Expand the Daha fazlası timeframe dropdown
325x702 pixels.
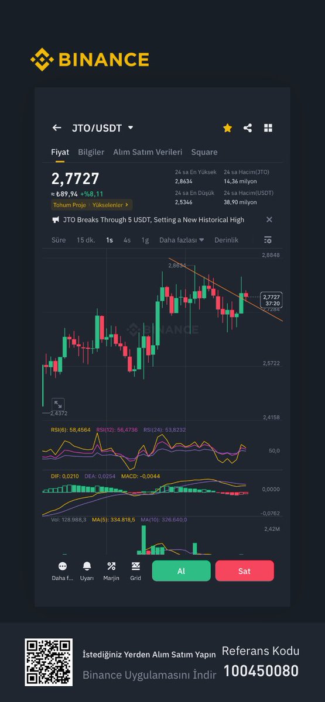[x=182, y=240]
